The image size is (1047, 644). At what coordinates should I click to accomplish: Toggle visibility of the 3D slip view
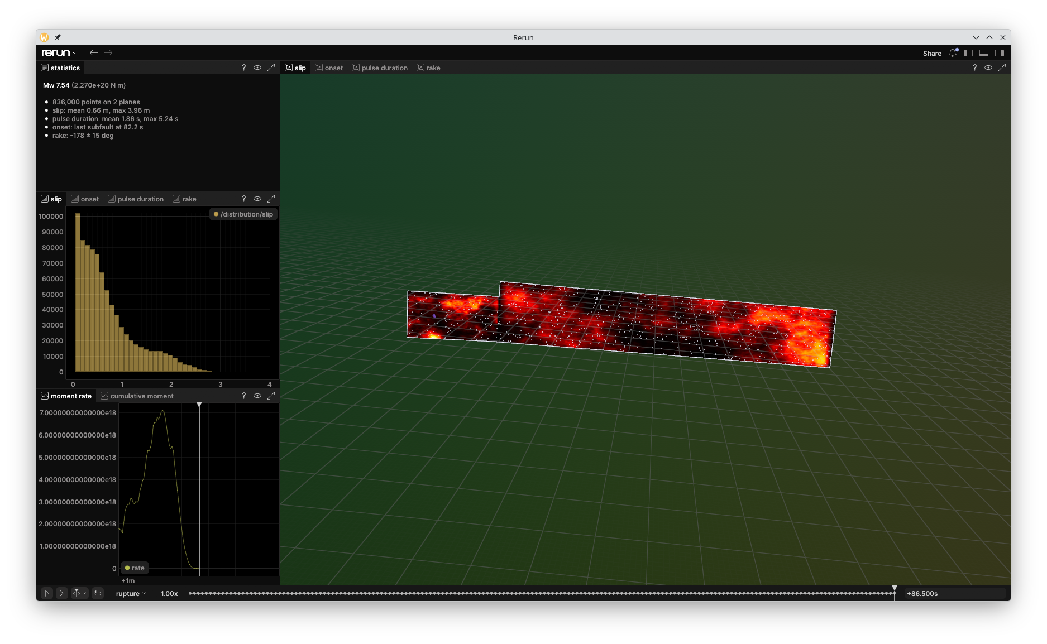pos(988,68)
